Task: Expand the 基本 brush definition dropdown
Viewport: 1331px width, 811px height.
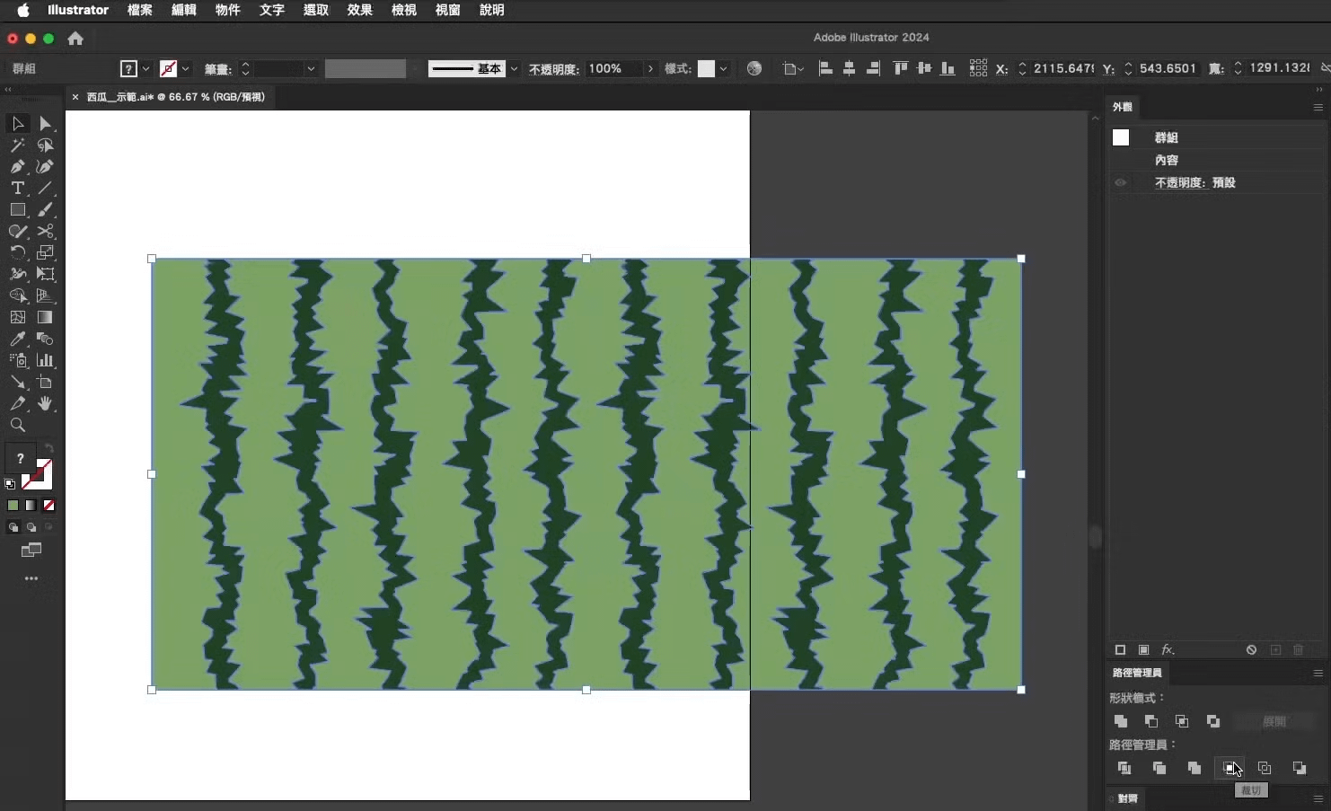Action: (514, 69)
